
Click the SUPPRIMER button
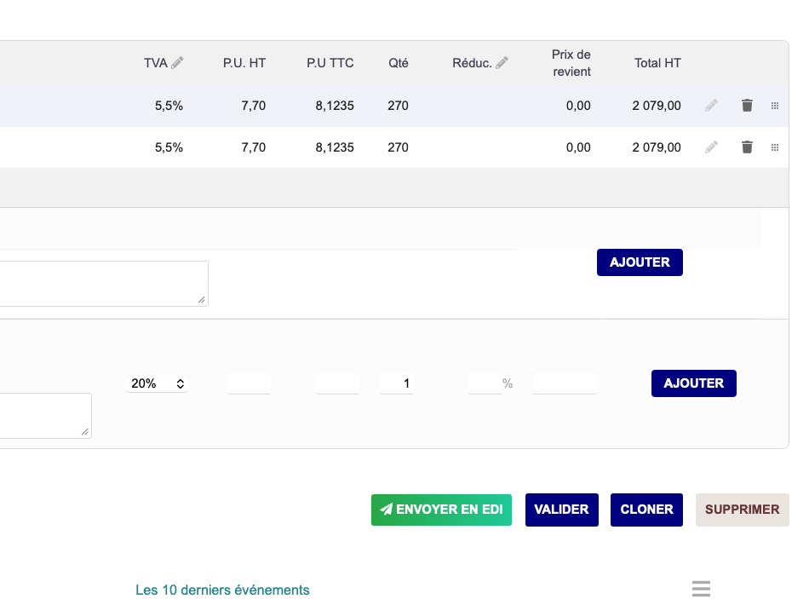[742, 510]
